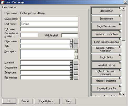The height and width of the screenshot is (106, 128).
Task: Close the User : Exchange dialog
Action: click(125, 2)
